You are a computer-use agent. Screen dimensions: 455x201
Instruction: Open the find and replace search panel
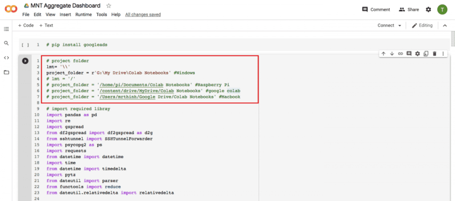pos(6,43)
